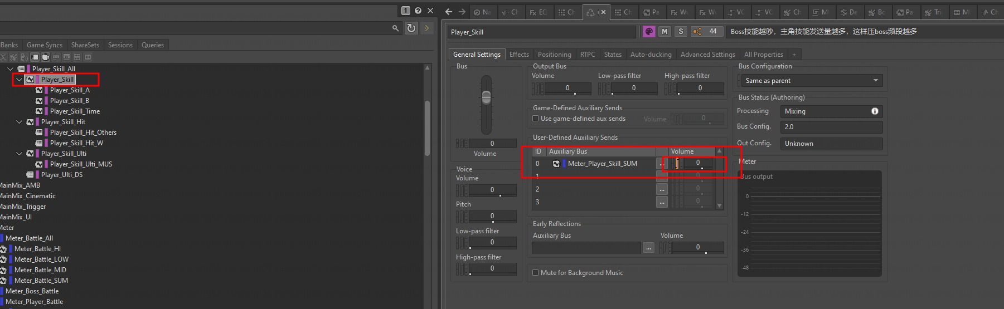Click the references share icon showing 44
The width and height of the screenshot is (1004, 309).
pyautogui.click(x=707, y=32)
